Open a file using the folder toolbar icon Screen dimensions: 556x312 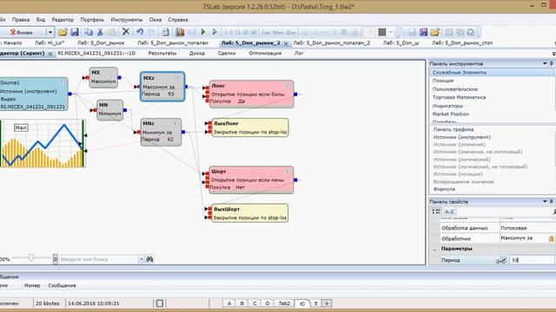tap(63, 32)
